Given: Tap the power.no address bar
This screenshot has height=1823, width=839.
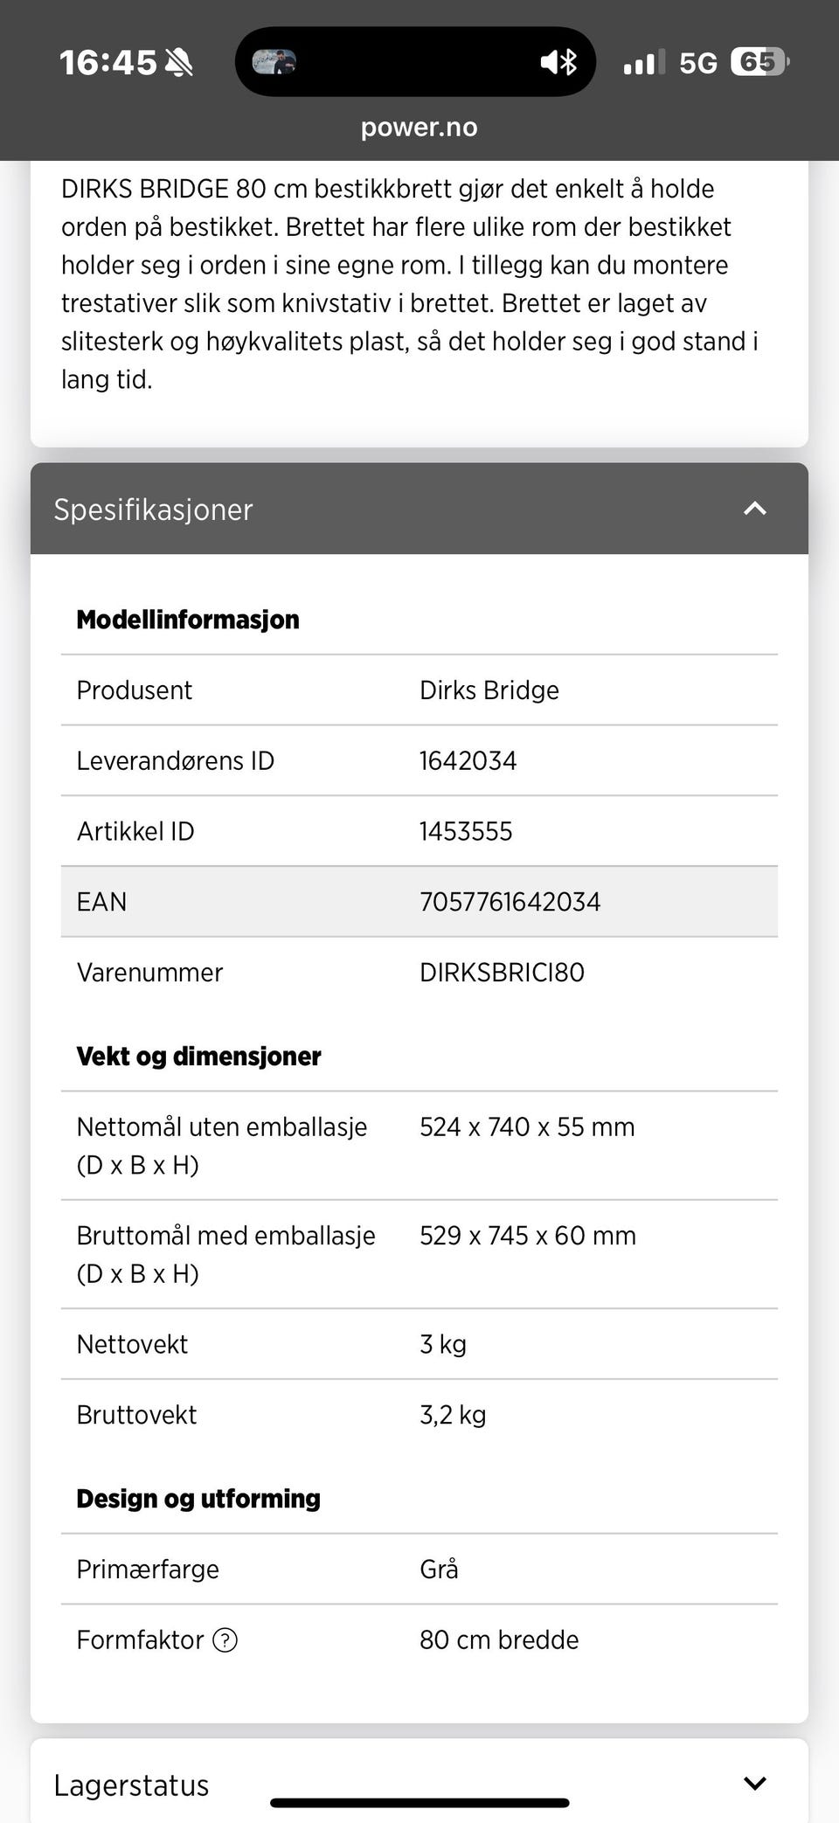Looking at the screenshot, I should coord(419,128).
